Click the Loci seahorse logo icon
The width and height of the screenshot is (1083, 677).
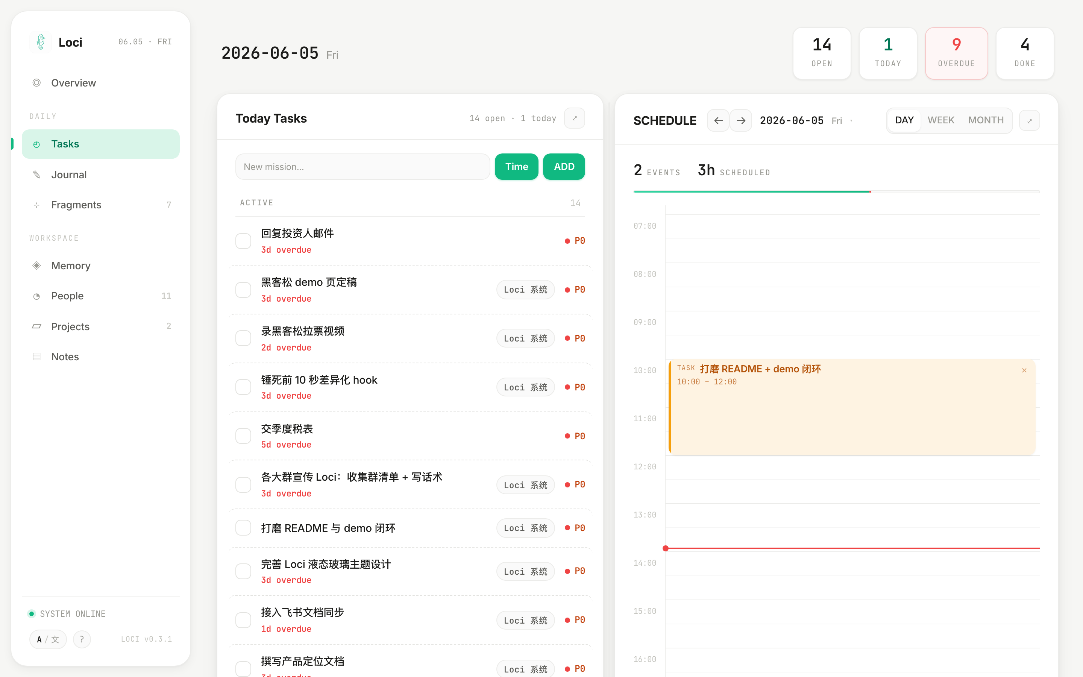tap(41, 42)
